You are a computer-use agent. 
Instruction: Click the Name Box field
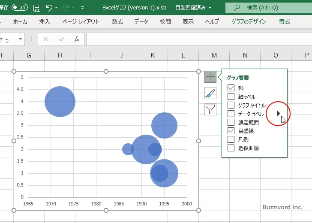[x=9, y=39]
